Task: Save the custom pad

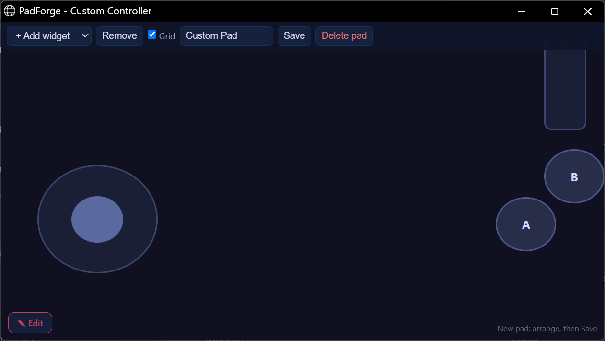Action: pyautogui.click(x=294, y=36)
